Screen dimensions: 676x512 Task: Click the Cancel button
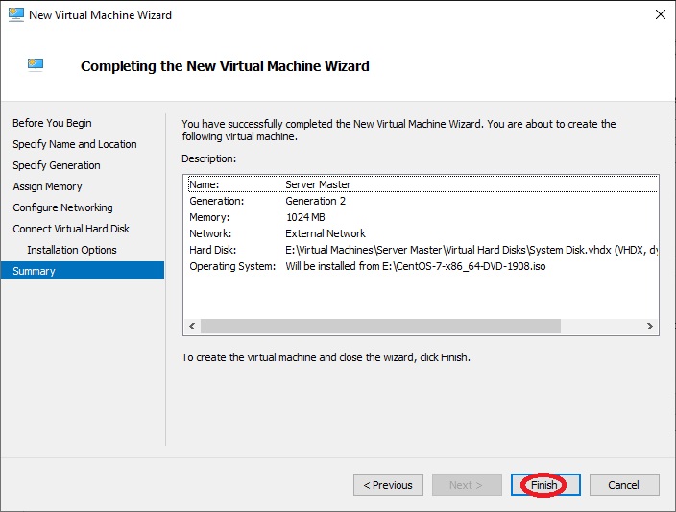coord(624,485)
